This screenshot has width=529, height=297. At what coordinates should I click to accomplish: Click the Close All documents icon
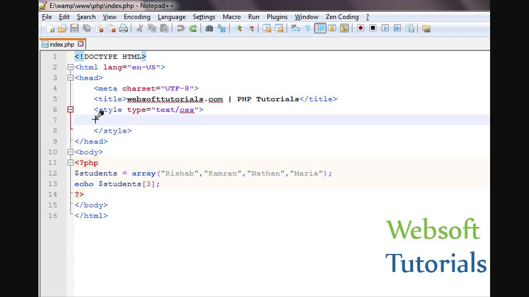pos(112,28)
